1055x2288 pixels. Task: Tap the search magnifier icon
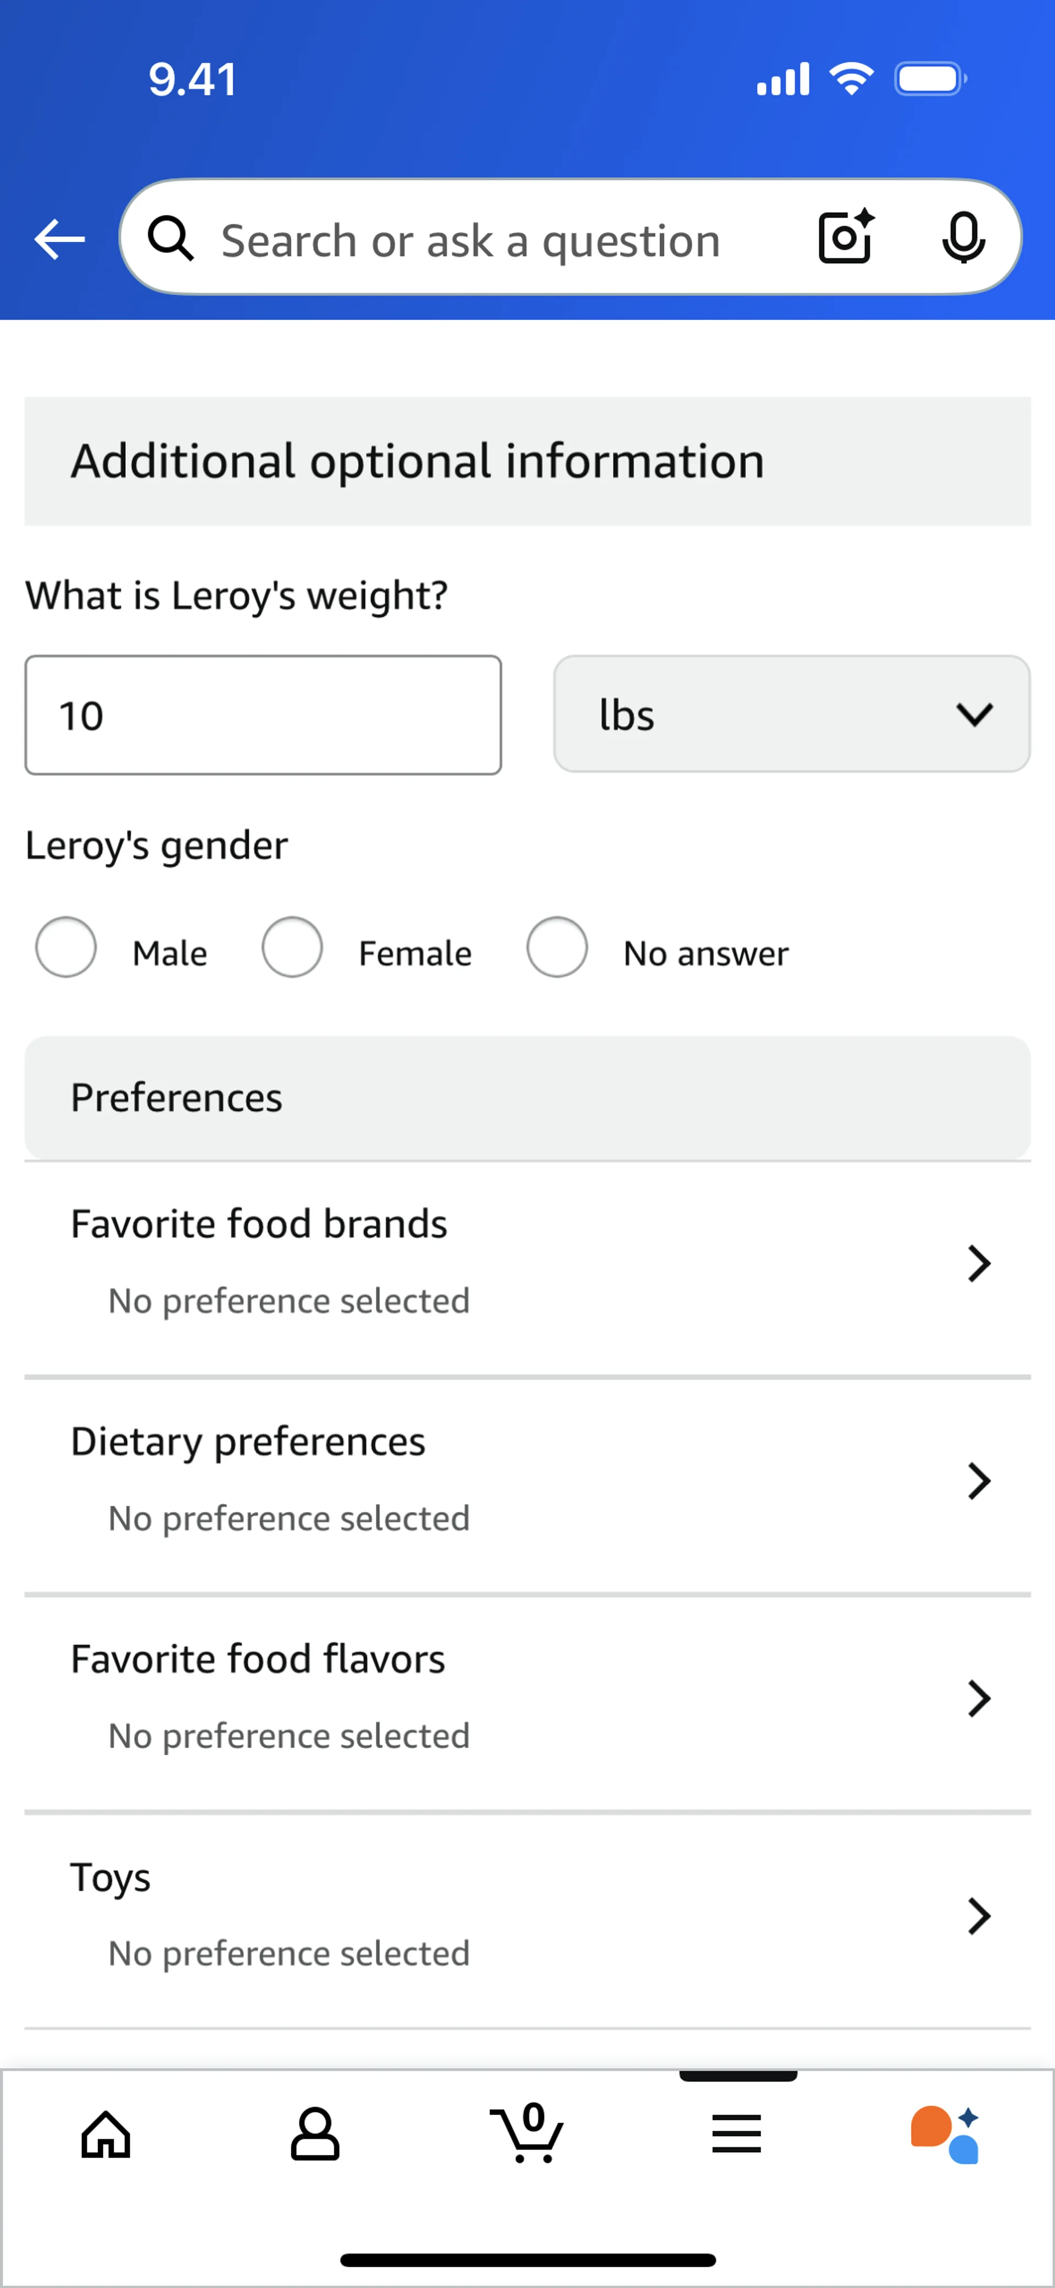170,239
